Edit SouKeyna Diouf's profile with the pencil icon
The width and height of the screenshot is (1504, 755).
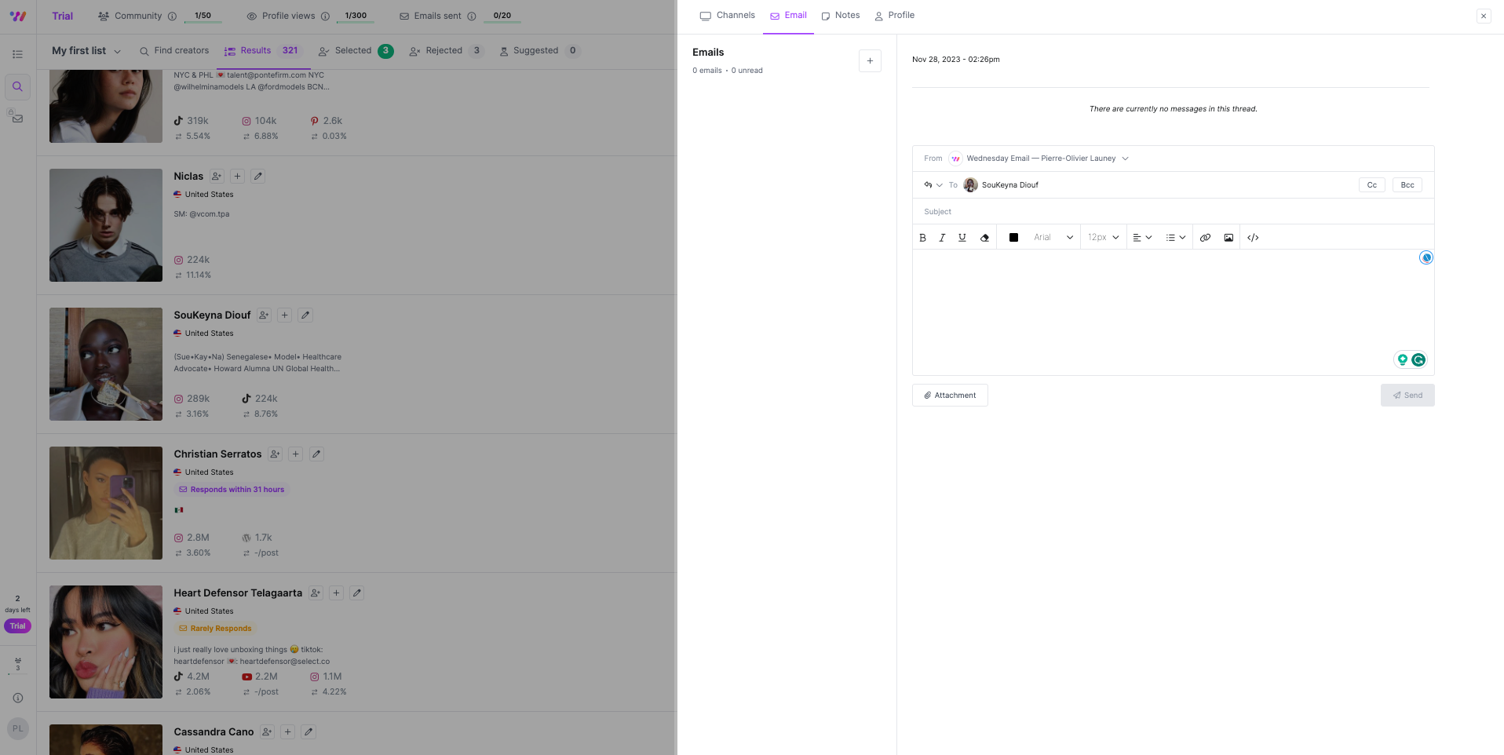(305, 315)
